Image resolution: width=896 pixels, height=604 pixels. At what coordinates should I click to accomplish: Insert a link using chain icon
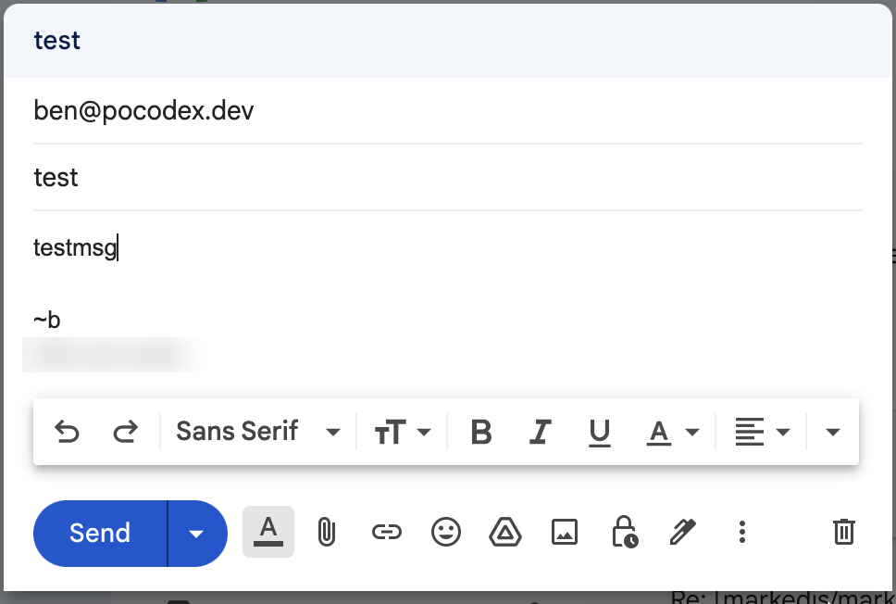(386, 532)
